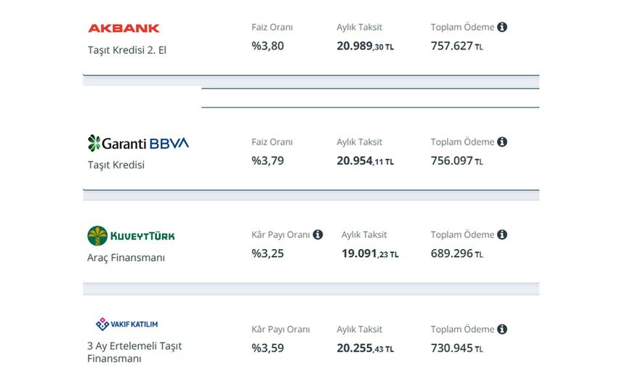The image size is (625, 366).
Task: Select Garanti BBVA's monthly installment 20.954,11 TL
Action: 365,160
